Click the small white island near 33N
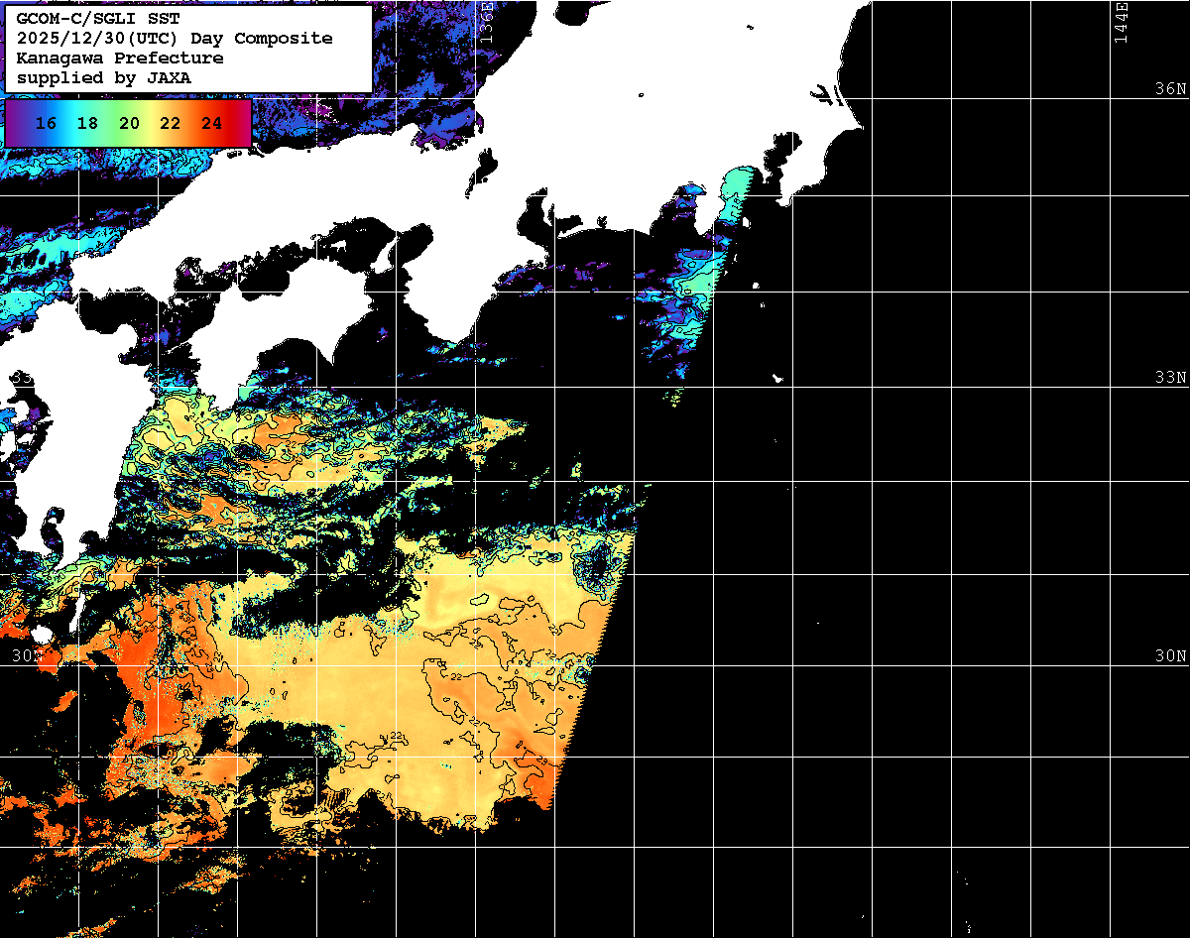The image size is (1190, 938). (778, 378)
